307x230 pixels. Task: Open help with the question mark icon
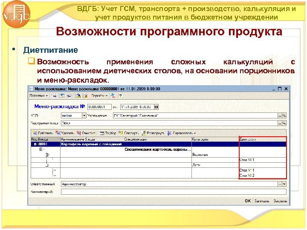(x=120, y=96)
